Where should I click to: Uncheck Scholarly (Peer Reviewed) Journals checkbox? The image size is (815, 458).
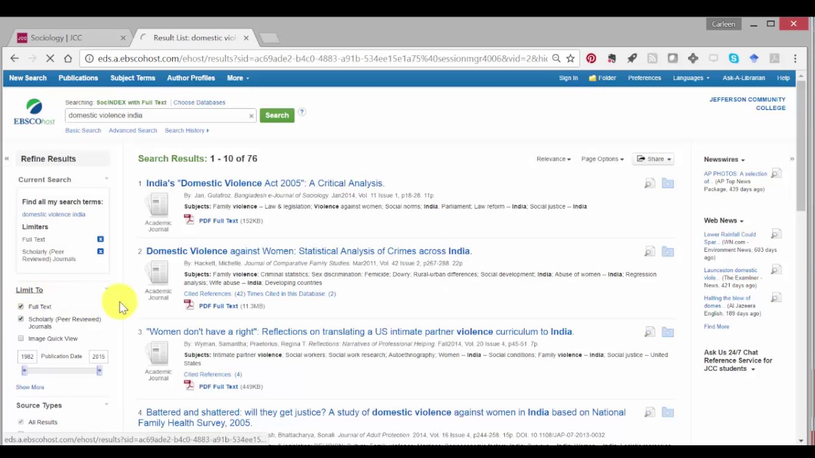pyautogui.click(x=20, y=319)
